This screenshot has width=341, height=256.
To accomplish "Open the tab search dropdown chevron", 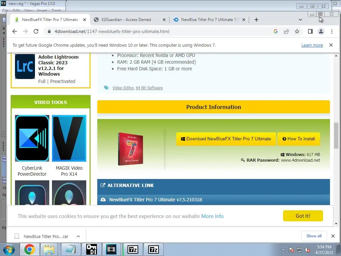I will tap(300, 20).
